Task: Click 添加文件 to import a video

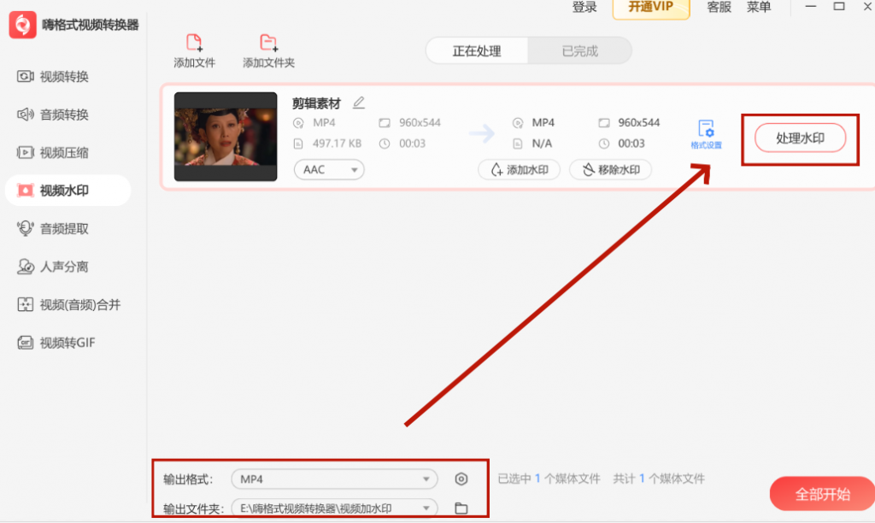Action: point(194,49)
